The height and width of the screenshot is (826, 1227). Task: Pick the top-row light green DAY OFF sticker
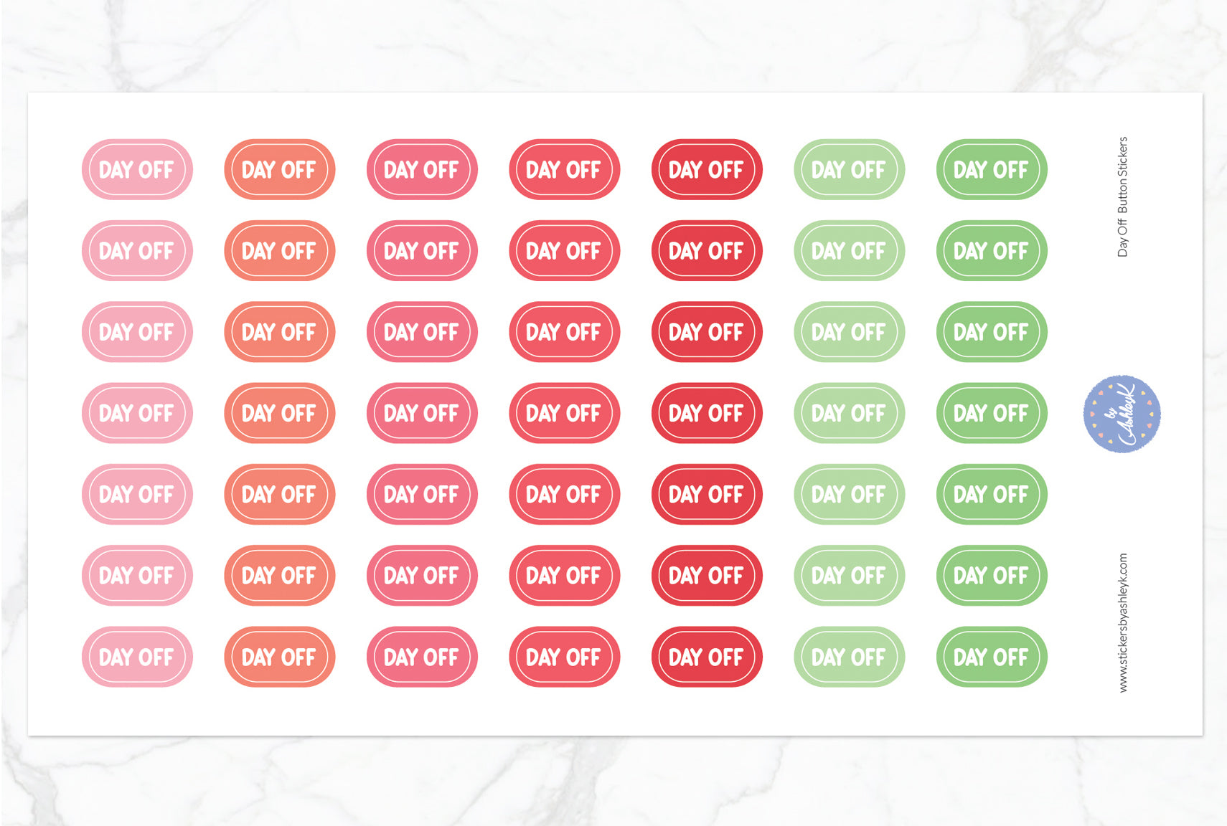(x=849, y=170)
